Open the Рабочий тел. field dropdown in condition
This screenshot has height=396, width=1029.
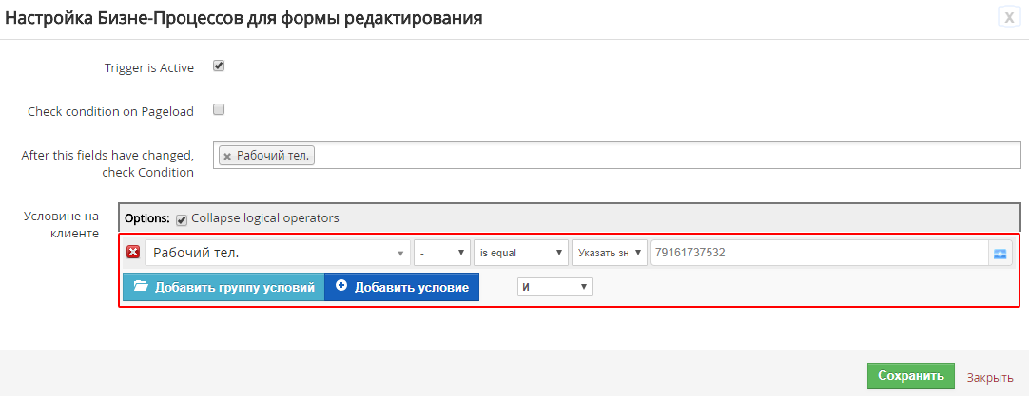(x=277, y=253)
